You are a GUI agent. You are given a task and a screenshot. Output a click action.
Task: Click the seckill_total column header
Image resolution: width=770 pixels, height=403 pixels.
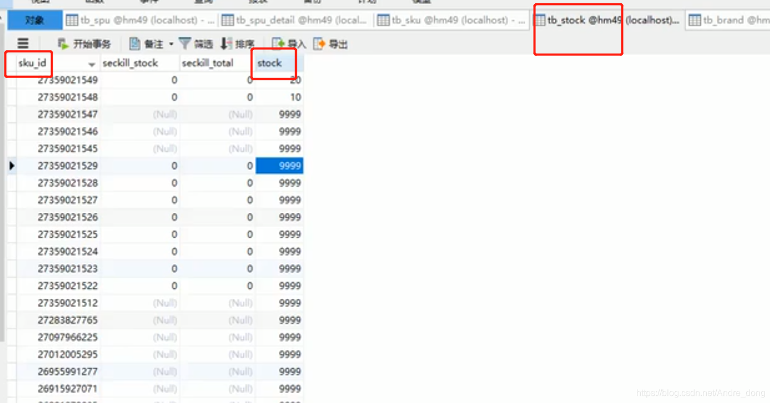coord(217,63)
